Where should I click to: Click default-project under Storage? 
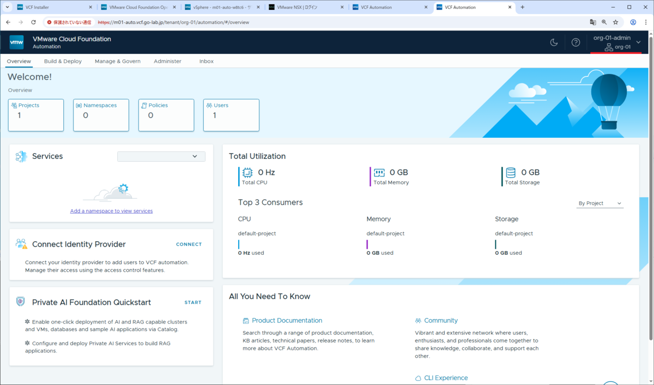pos(514,234)
